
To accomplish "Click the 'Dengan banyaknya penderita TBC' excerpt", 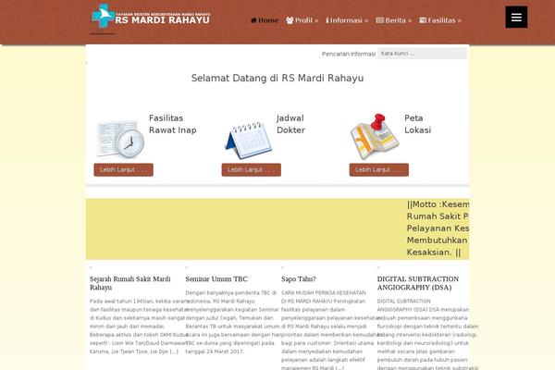I will [232, 322].
